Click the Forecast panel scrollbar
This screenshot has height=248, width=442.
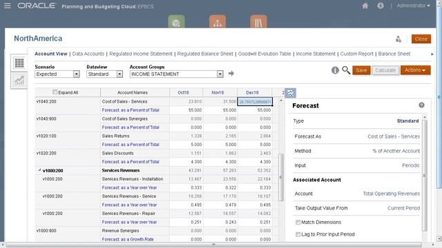click(425, 176)
